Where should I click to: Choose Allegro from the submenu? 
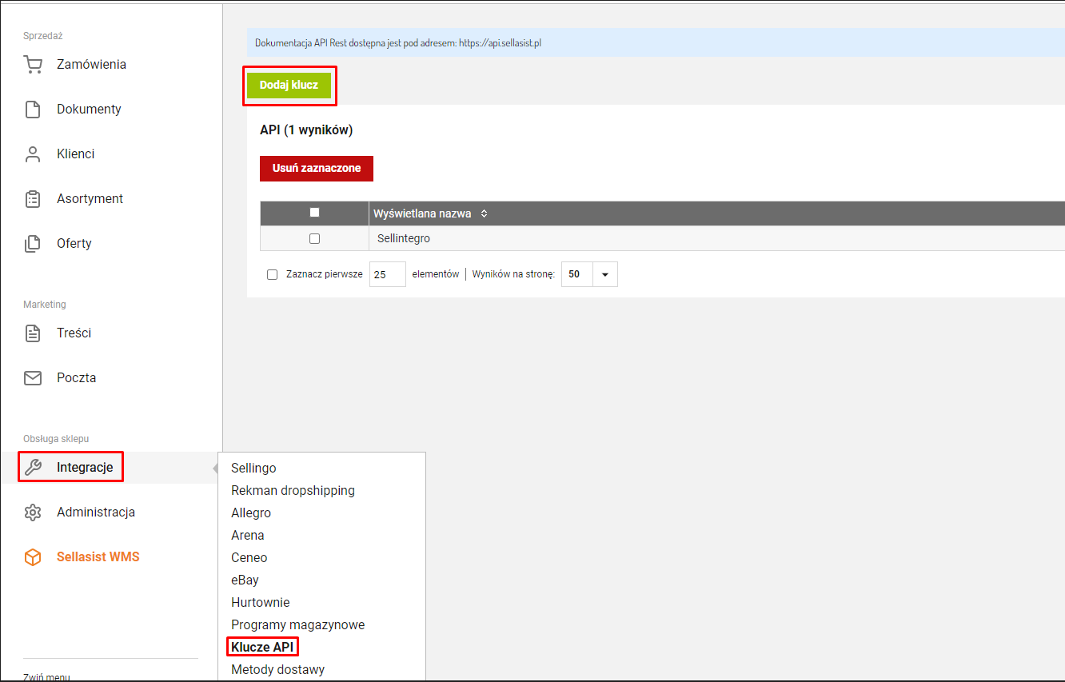point(251,512)
